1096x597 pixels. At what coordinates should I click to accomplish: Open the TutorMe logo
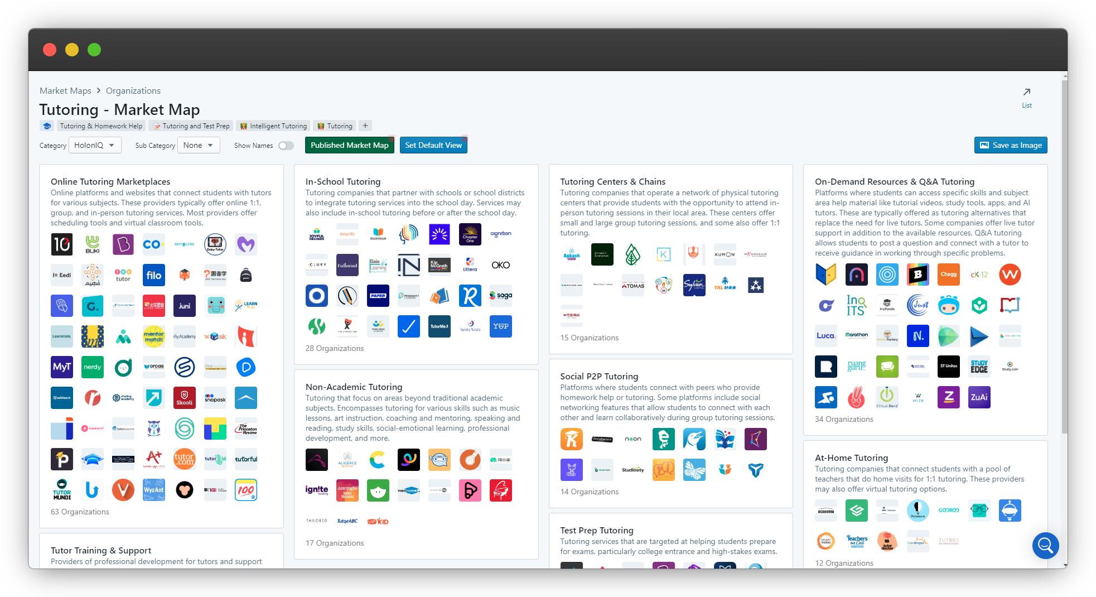coord(440,326)
